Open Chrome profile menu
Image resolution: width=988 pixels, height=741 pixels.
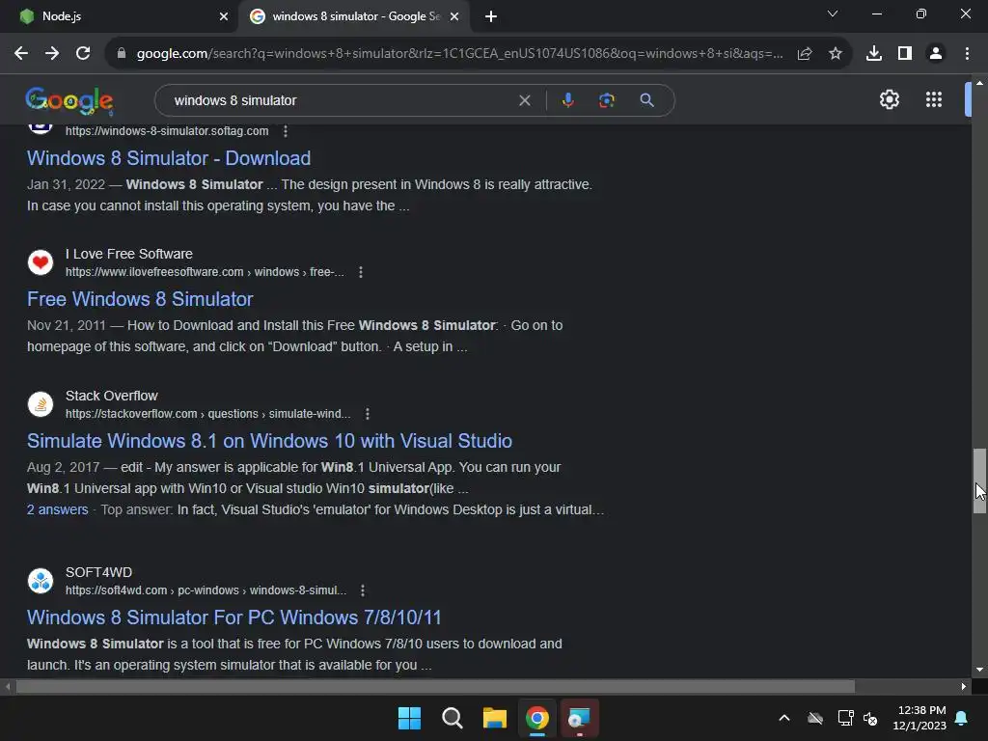click(x=936, y=54)
